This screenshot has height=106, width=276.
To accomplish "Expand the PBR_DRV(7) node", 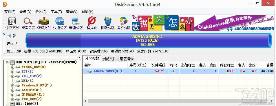I will (12, 99).
